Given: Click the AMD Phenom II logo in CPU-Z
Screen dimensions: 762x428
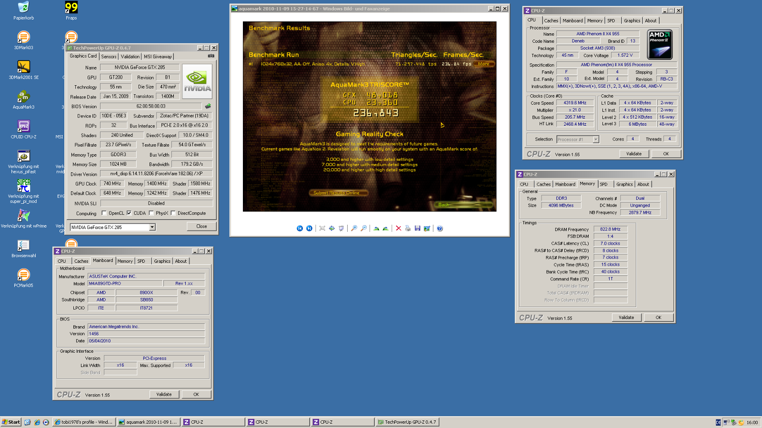Looking at the screenshot, I should tap(660, 45).
